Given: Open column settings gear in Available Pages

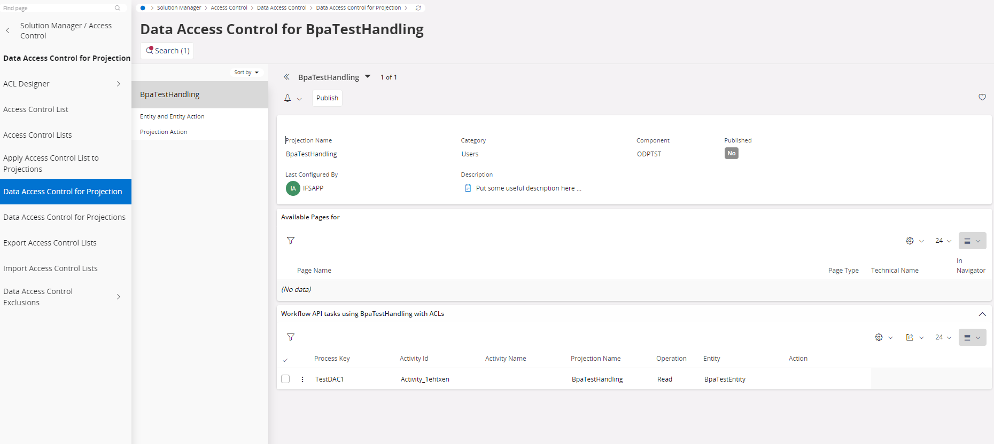Looking at the screenshot, I should click(x=910, y=241).
